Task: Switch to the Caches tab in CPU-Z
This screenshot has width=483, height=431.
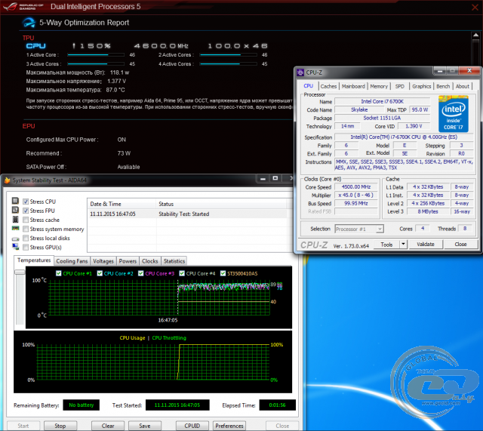Action: [328, 86]
